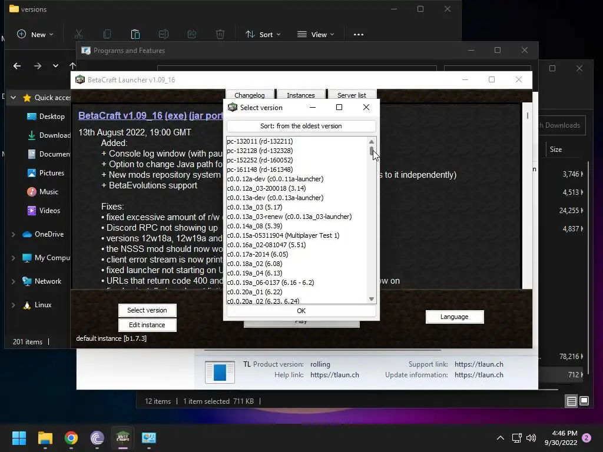Expand the Linux tree node
Image resolution: width=603 pixels, height=452 pixels.
click(x=13, y=305)
